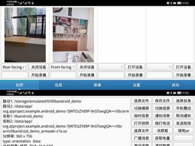This screenshot has width=195, height=146.
Task: Click 打开设备 for the fourth camera
Action: tap(183, 67)
